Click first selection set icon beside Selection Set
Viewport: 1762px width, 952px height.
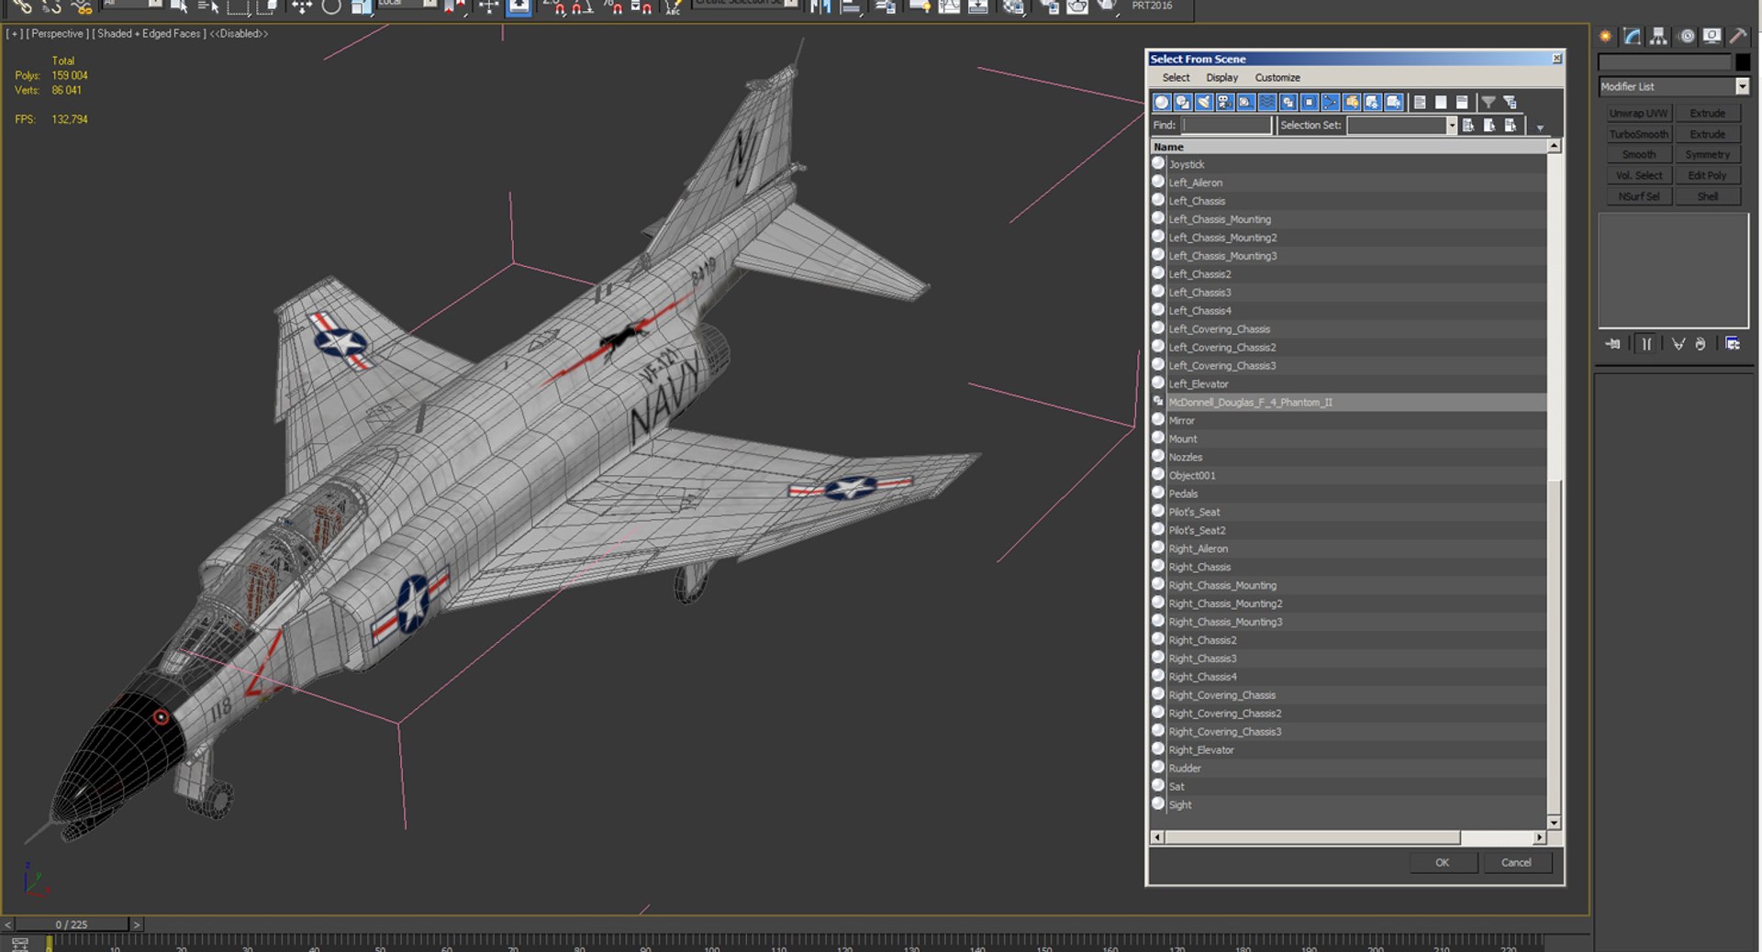1468,125
